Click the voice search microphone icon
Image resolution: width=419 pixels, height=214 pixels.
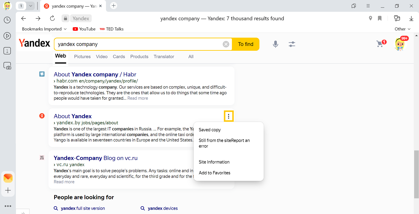click(x=275, y=44)
